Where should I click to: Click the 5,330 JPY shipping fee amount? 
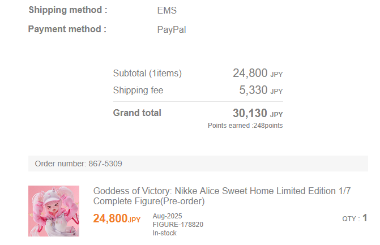tap(261, 91)
